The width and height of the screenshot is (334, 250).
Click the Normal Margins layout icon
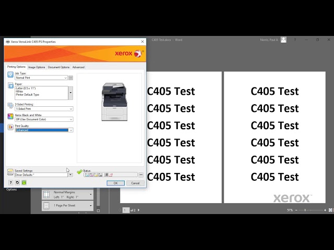point(46,194)
